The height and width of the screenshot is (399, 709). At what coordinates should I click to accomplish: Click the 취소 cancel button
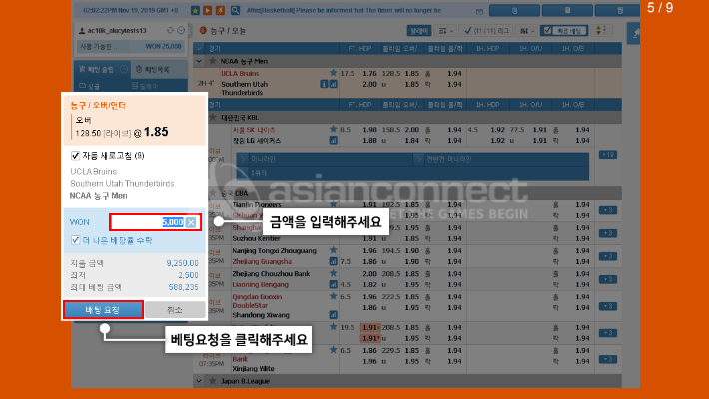click(175, 310)
